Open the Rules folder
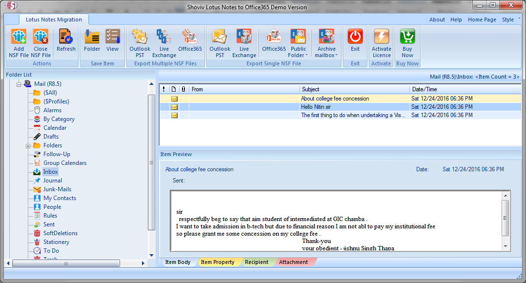526x283 pixels. click(50, 216)
